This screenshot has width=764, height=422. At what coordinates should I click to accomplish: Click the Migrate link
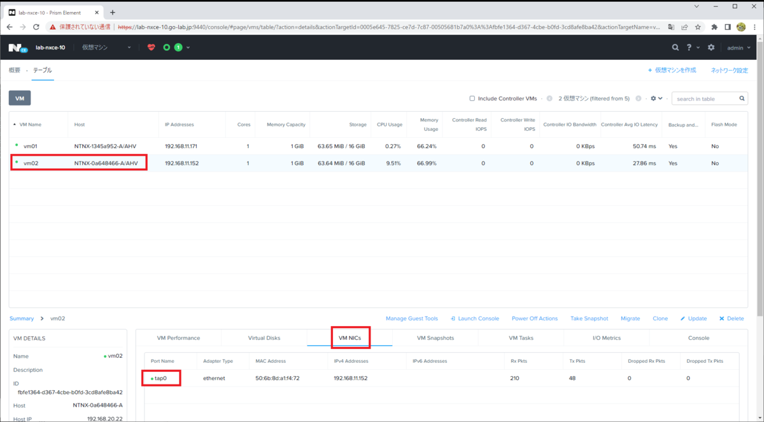click(x=630, y=318)
